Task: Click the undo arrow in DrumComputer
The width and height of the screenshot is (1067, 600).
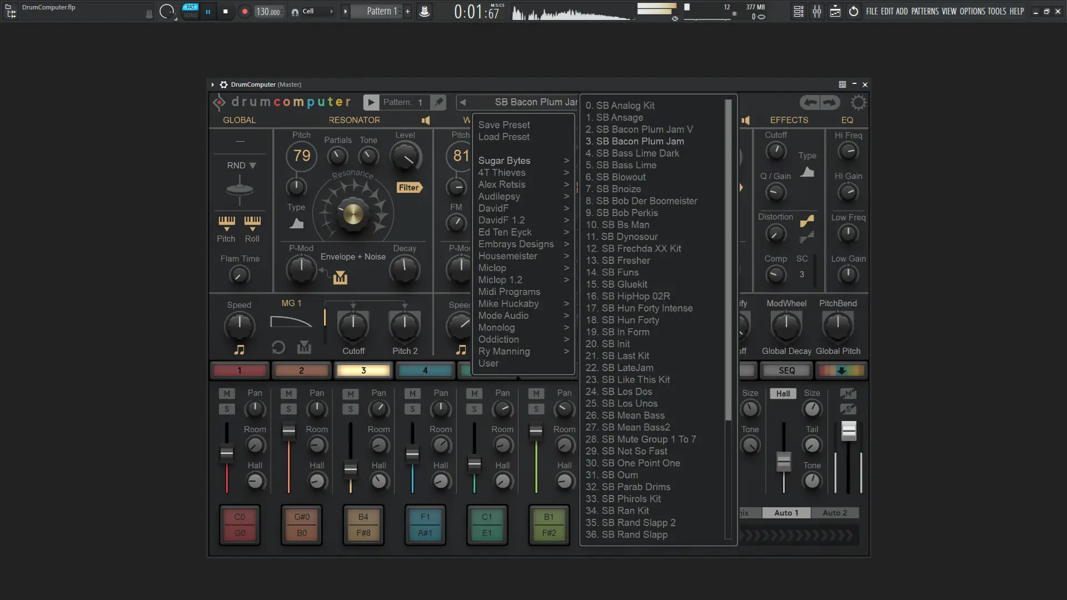Action: [x=811, y=102]
